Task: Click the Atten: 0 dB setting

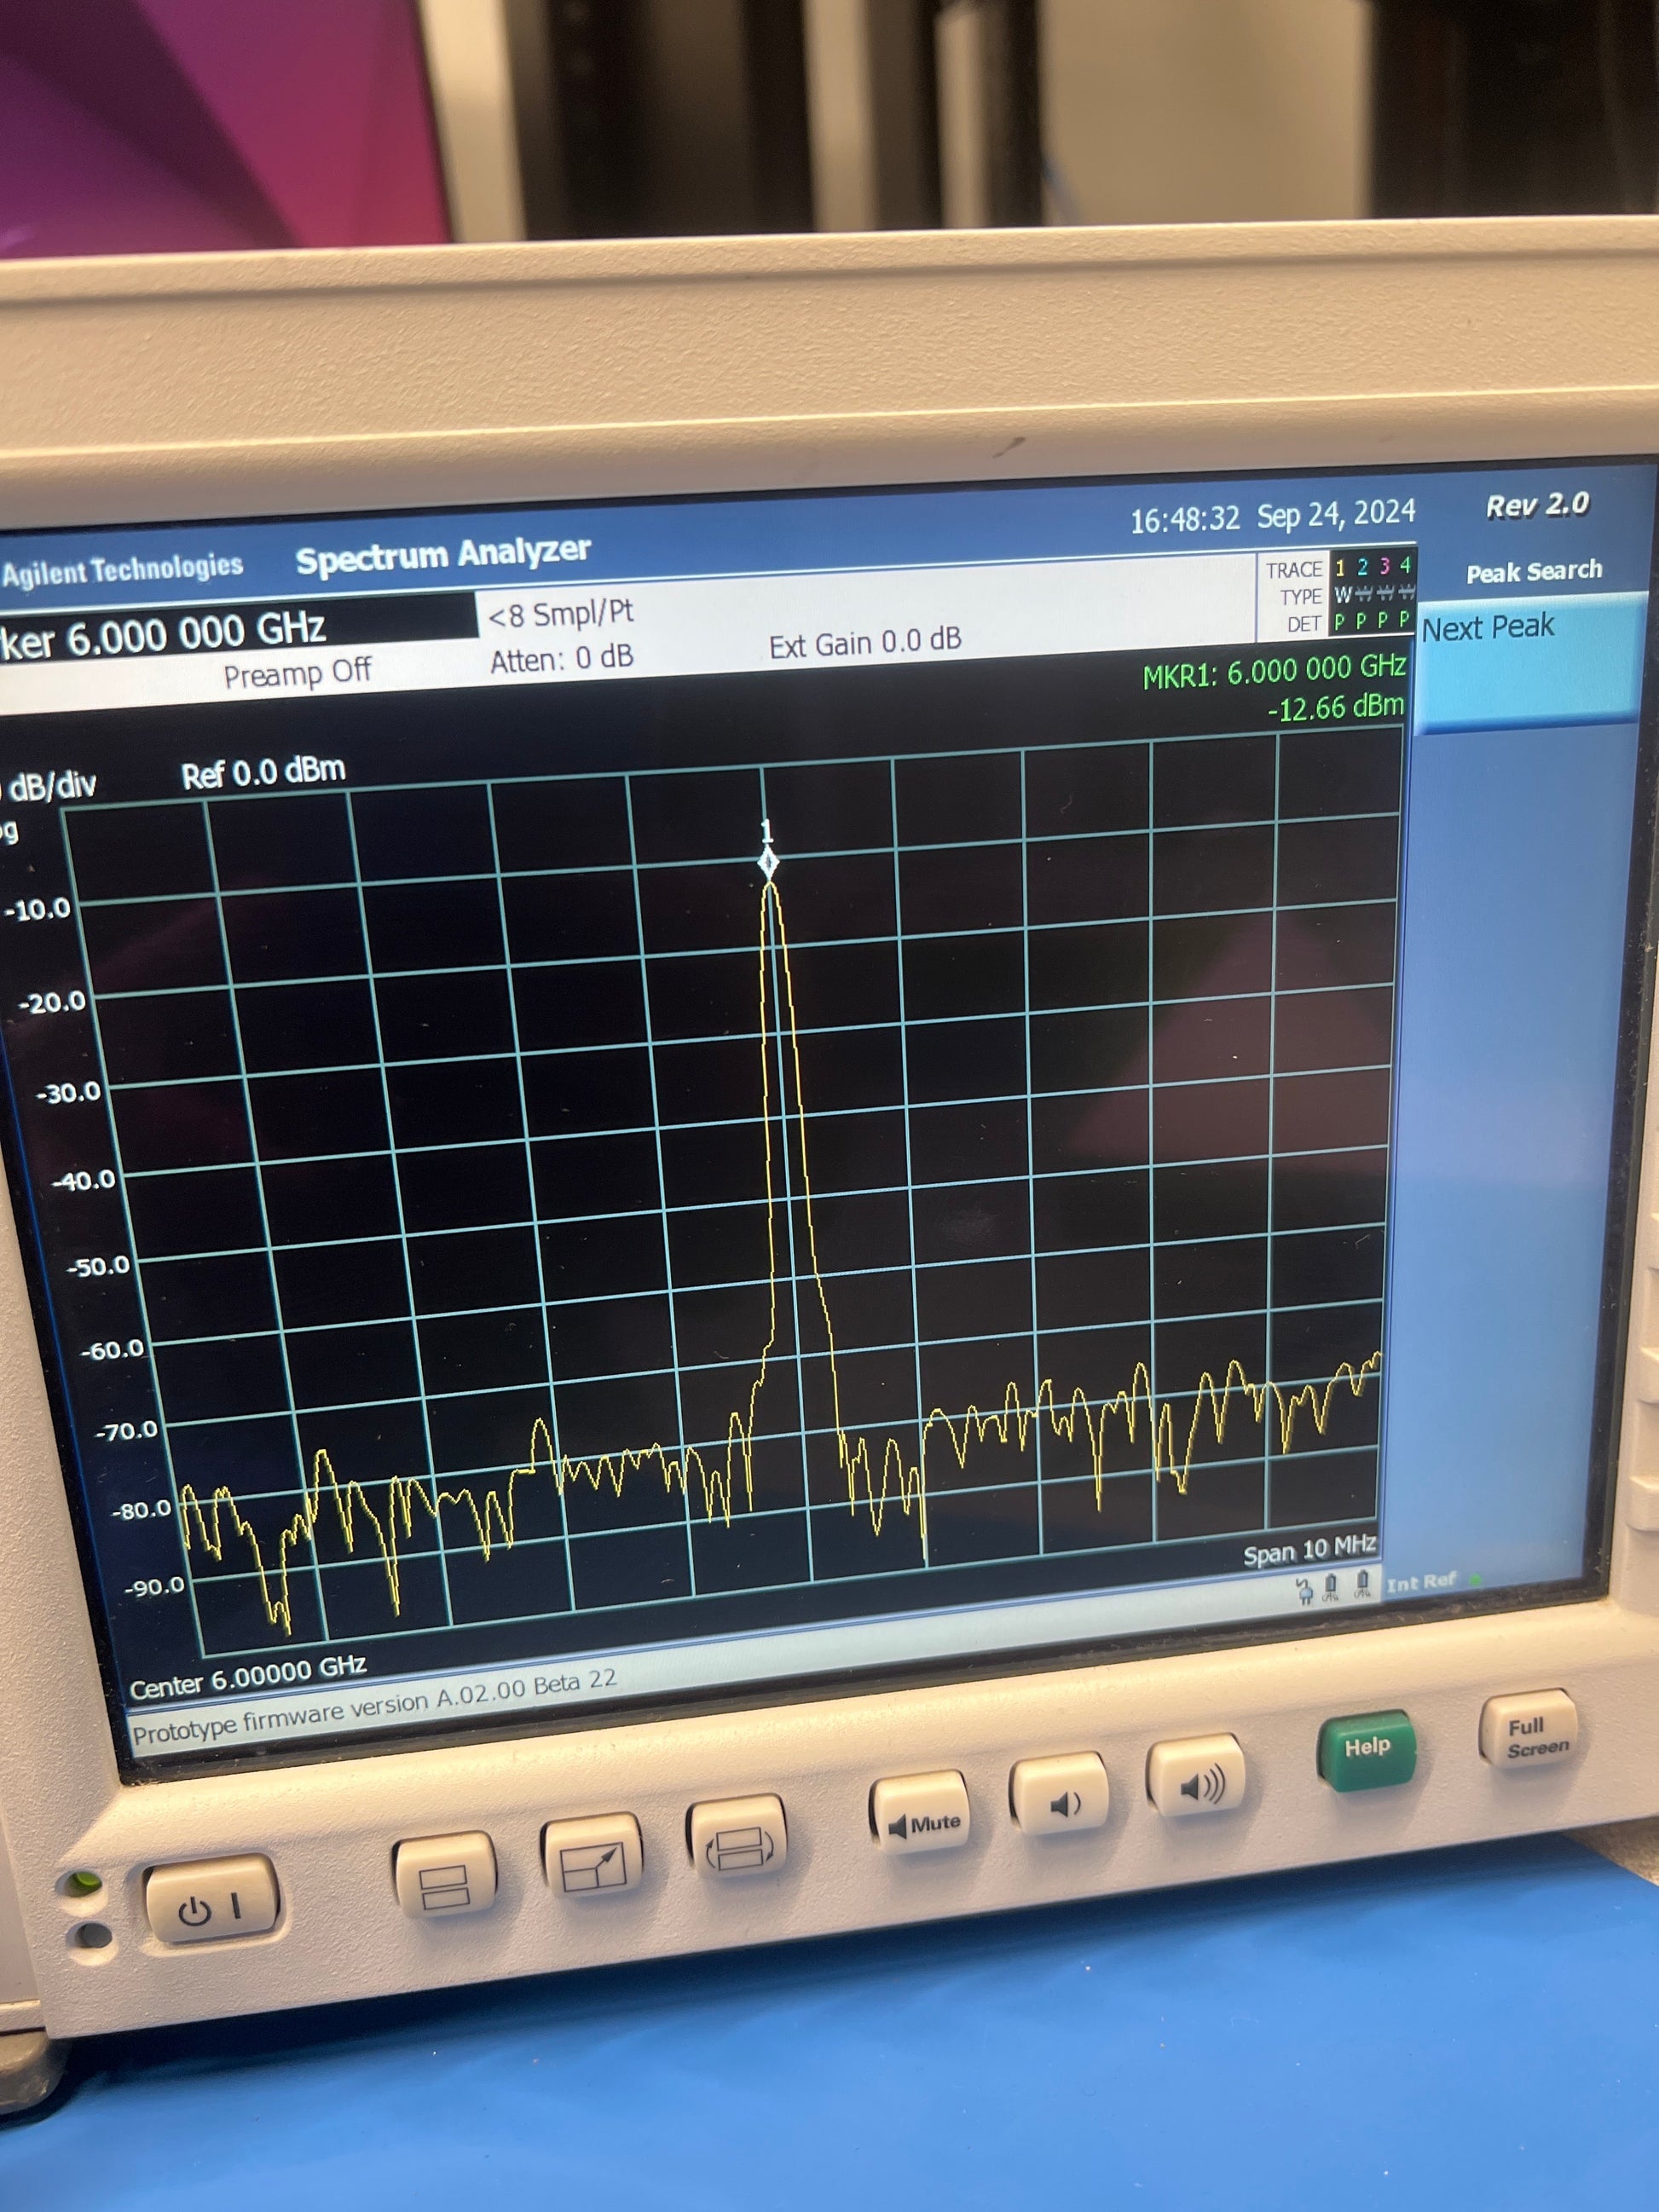Action: [561, 659]
